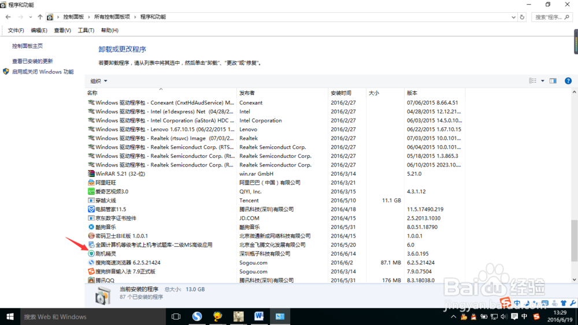This screenshot has height=325, width=578.
Task: Select the 京东数字证书控件 icon
Action: pyautogui.click(x=91, y=218)
